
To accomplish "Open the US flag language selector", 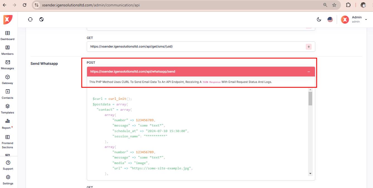I will pyautogui.click(x=330, y=19).
